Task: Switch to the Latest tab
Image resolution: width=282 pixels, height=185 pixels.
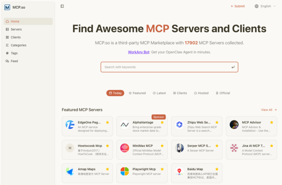Action: 159,93
